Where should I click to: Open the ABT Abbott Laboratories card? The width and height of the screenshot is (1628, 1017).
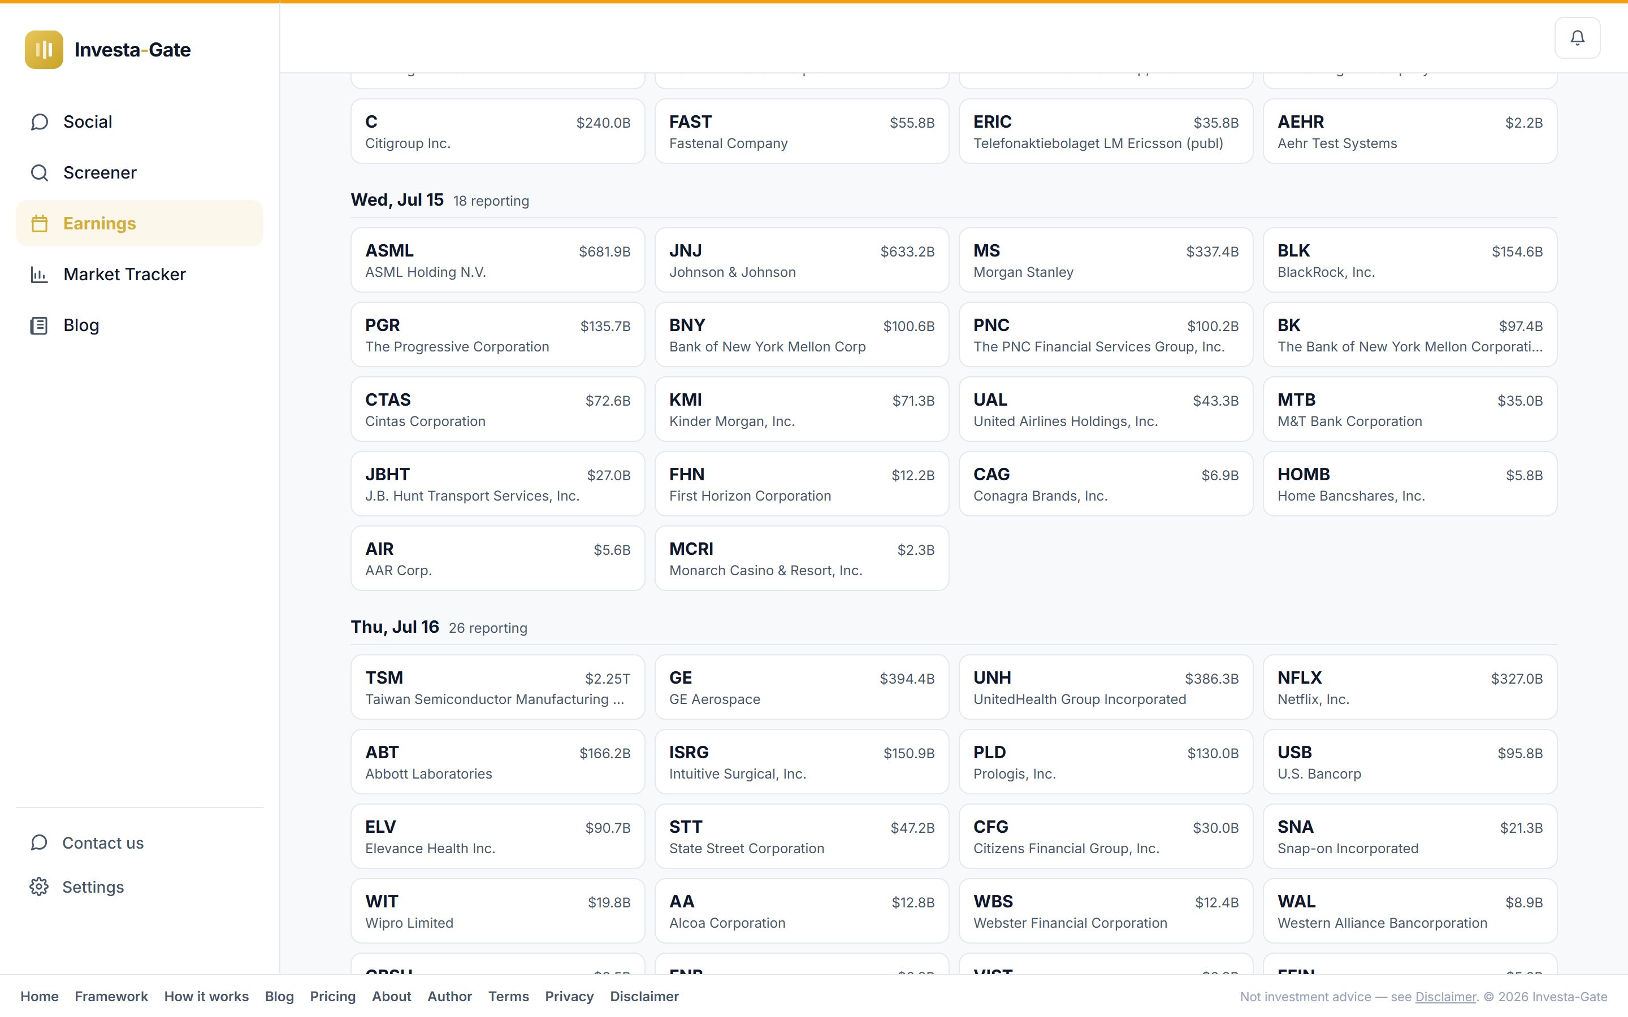(498, 762)
